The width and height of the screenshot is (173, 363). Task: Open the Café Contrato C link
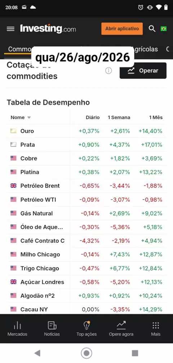click(43, 241)
